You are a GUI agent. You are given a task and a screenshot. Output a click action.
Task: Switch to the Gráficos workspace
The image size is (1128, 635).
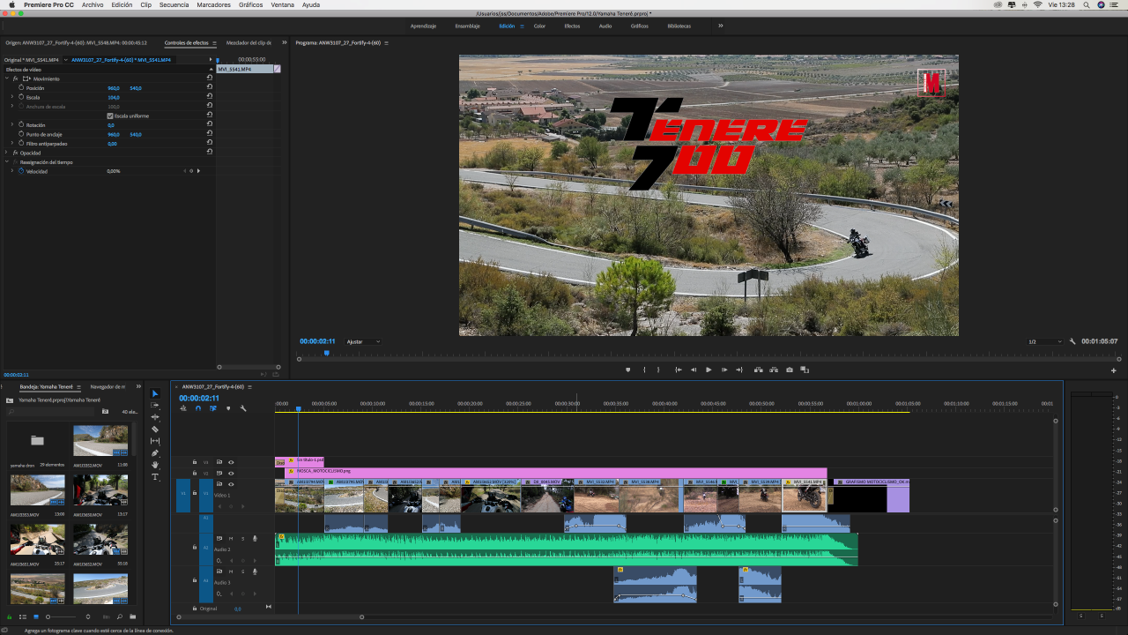coord(640,26)
